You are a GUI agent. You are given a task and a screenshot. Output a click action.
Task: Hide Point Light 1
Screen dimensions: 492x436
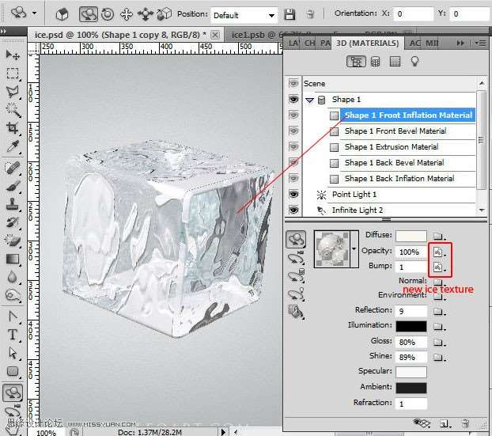click(293, 195)
